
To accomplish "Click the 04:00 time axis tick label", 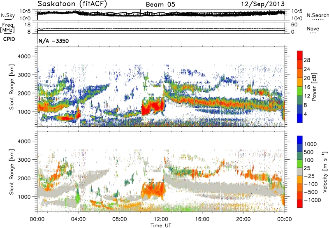I will (x=78, y=219).
